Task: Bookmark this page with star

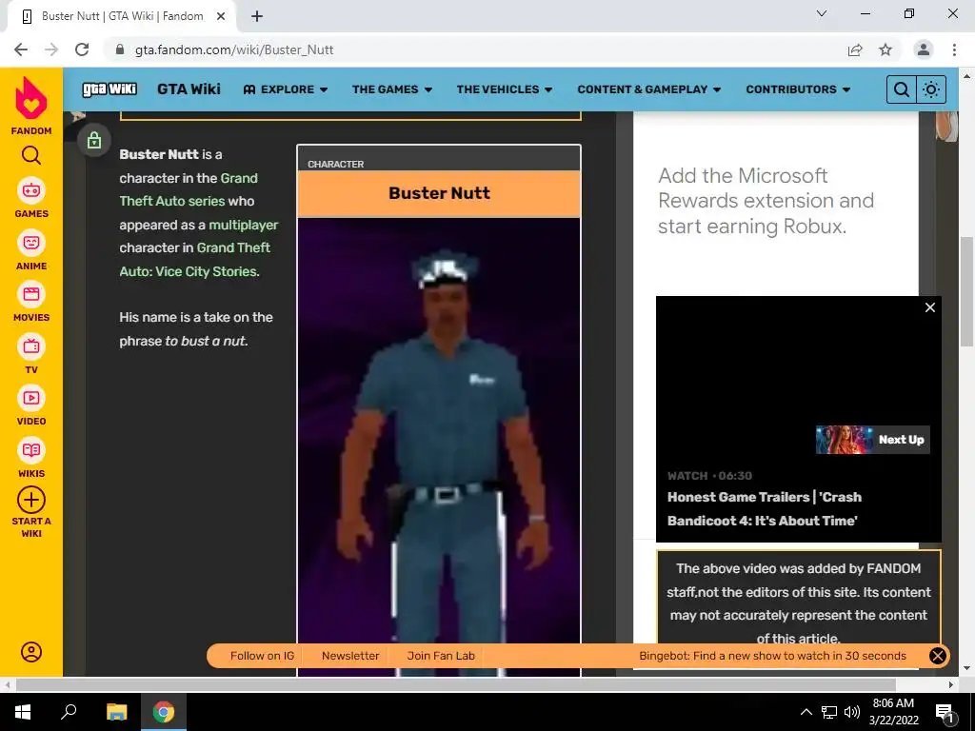Action: point(885,49)
